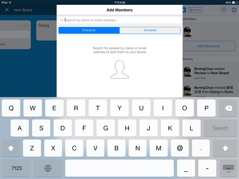This screenshot has height=179, width=239.
Task: Tap the keyboard Search key
Action: [221, 128]
